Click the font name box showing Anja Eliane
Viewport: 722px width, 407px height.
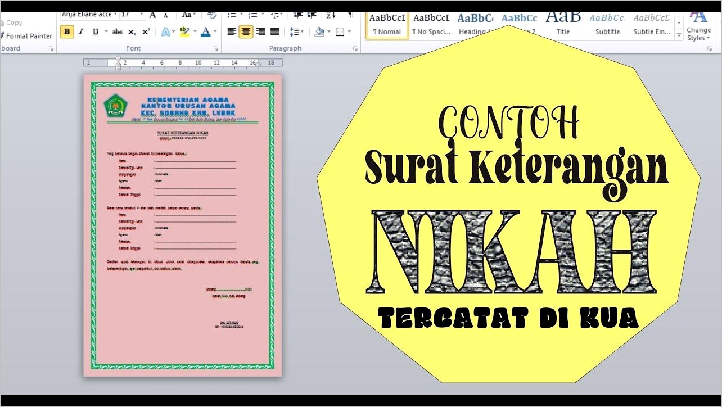pyautogui.click(x=86, y=15)
